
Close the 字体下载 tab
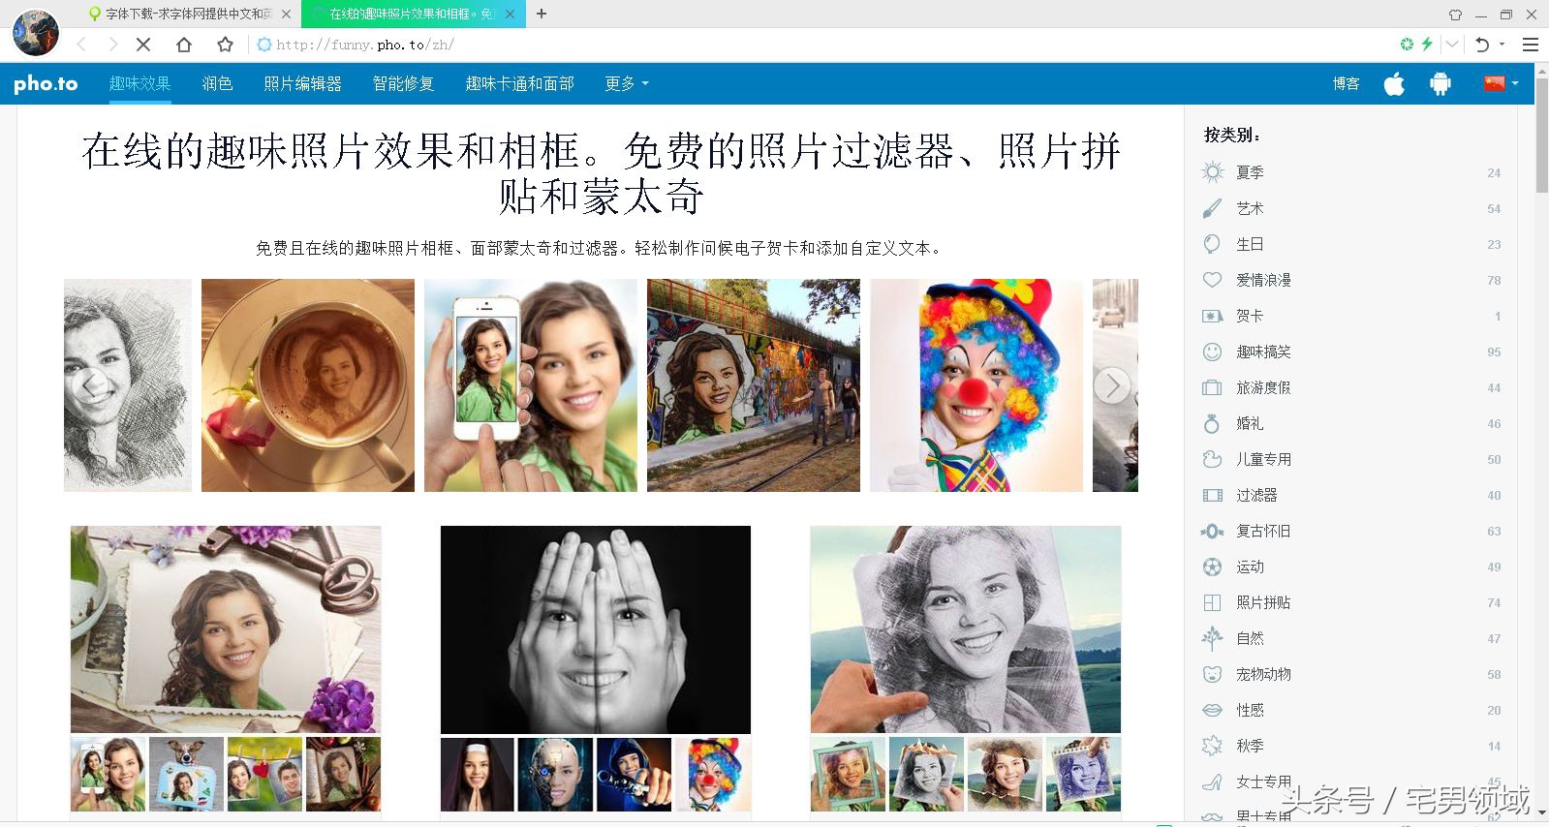tap(286, 14)
